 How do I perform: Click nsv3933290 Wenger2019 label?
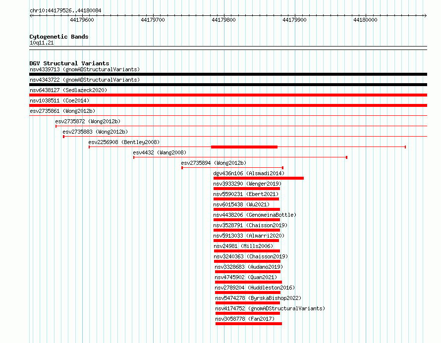pyautogui.click(x=247, y=184)
